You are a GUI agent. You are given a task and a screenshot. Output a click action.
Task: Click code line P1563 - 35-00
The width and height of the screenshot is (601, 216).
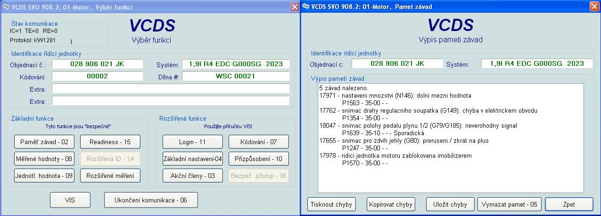(364, 103)
